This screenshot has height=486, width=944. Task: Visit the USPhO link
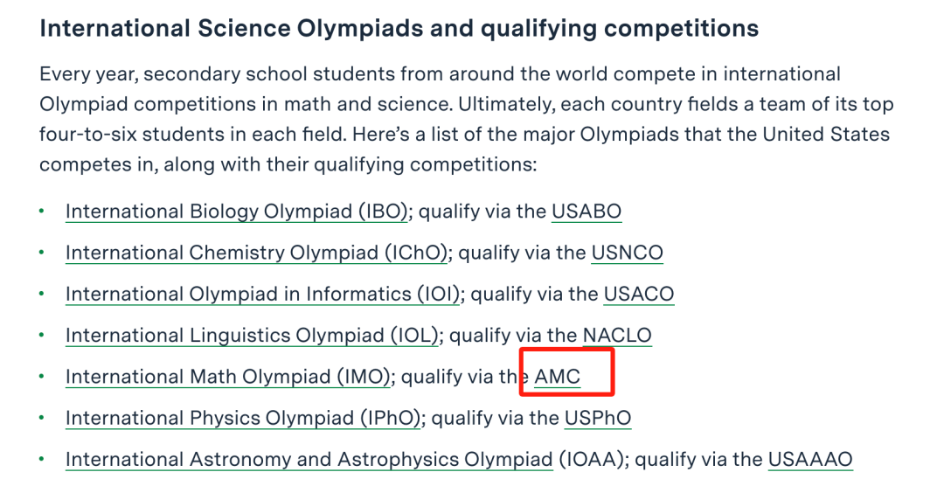coord(598,418)
